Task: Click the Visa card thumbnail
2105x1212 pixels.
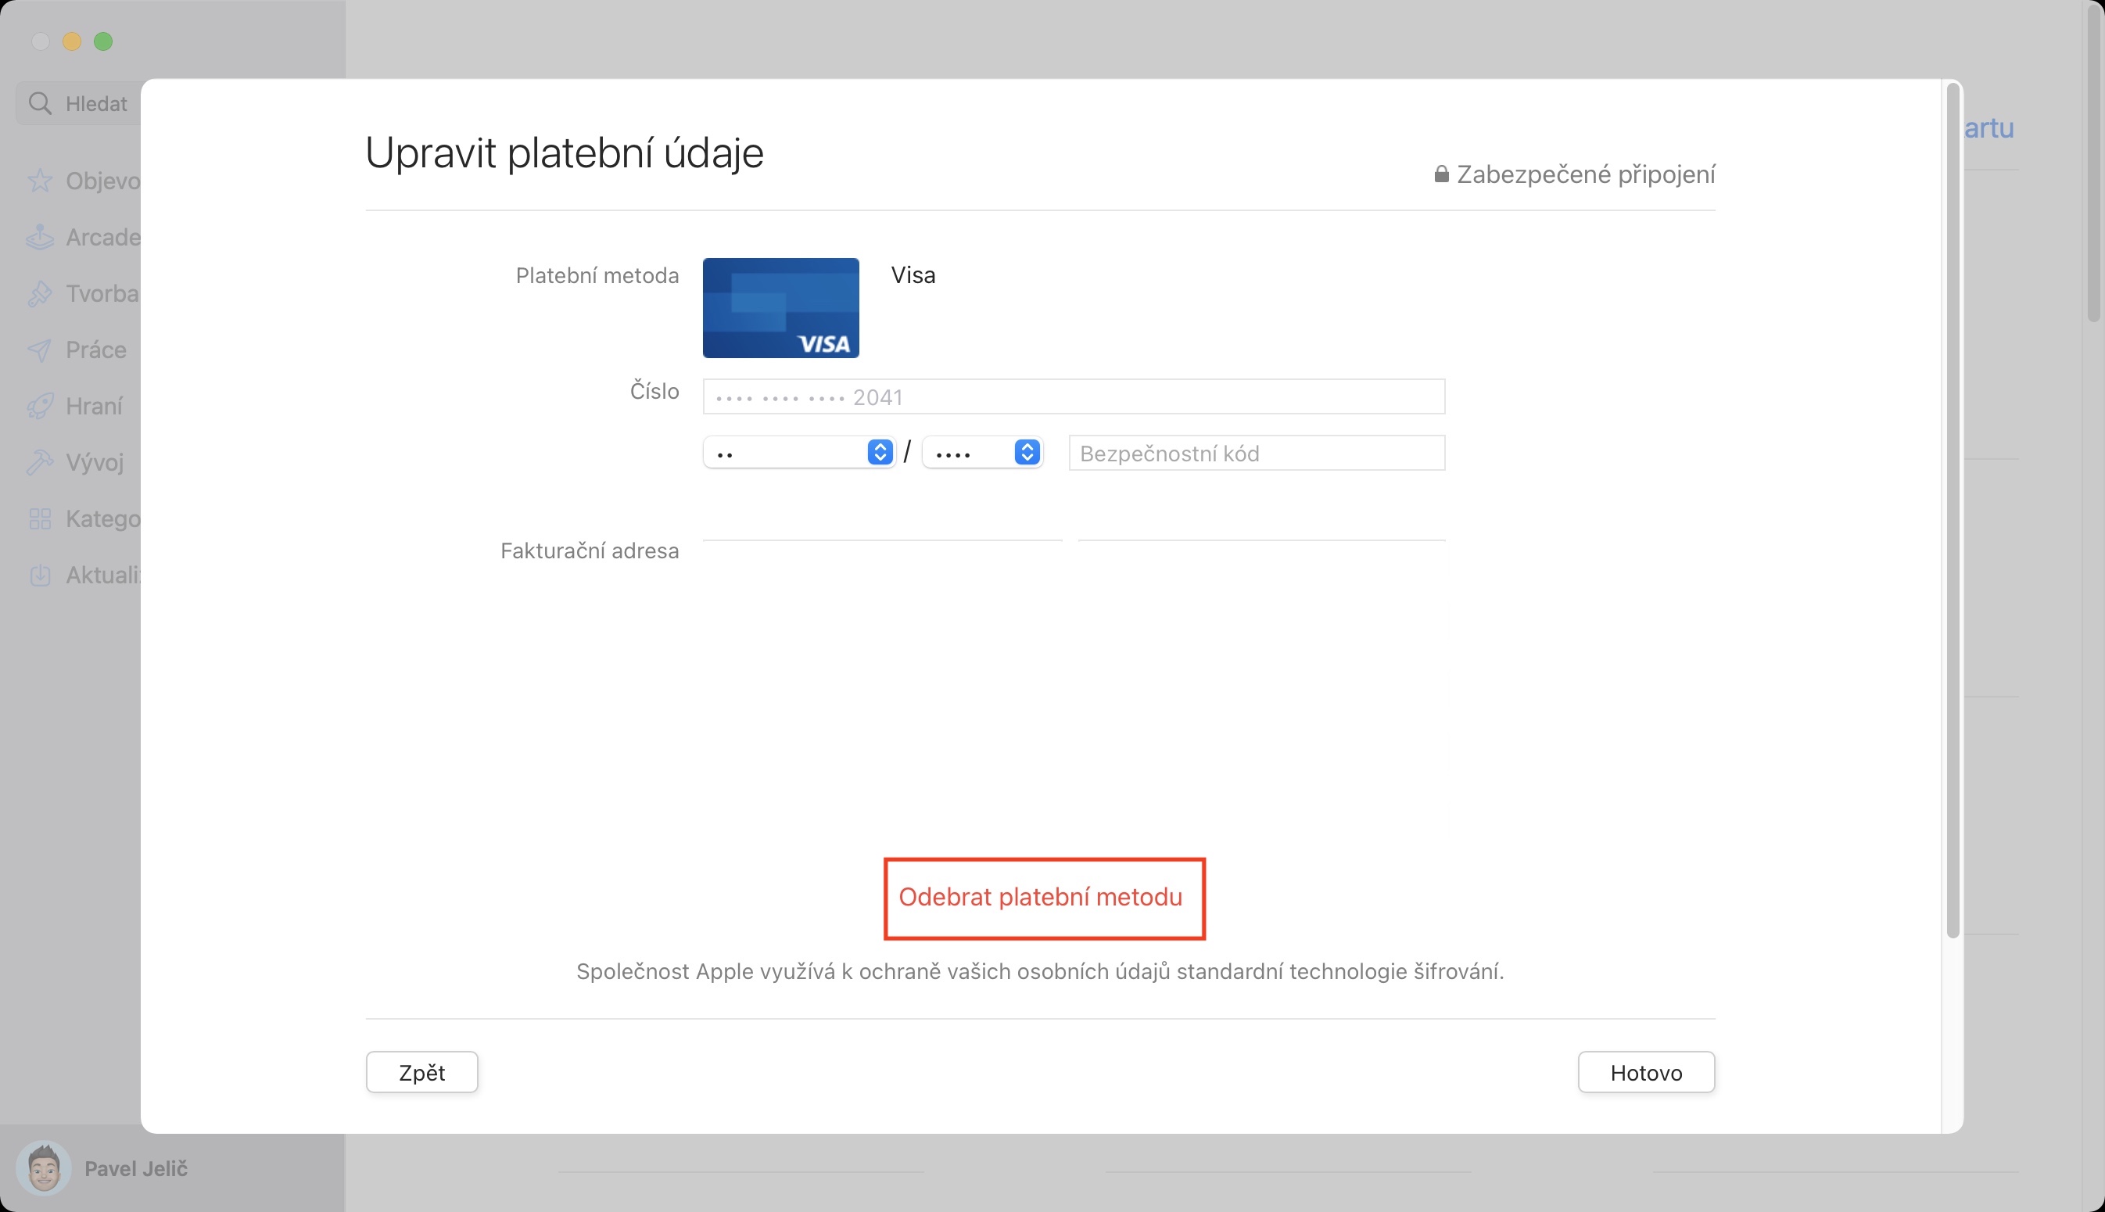Action: pos(780,308)
